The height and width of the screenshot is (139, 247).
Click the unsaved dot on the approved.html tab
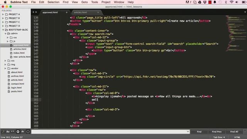[67, 12]
